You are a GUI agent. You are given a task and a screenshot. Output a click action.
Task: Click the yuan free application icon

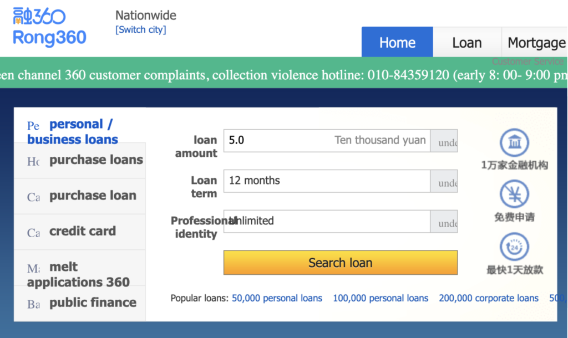(514, 194)
